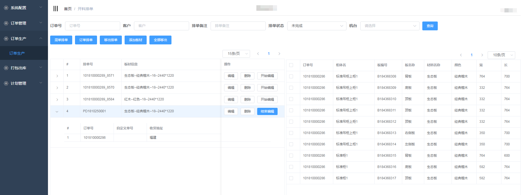Click the 系统配置 gear icon in sidebar
The image size is (521, 195).
(x=6, y=8)
